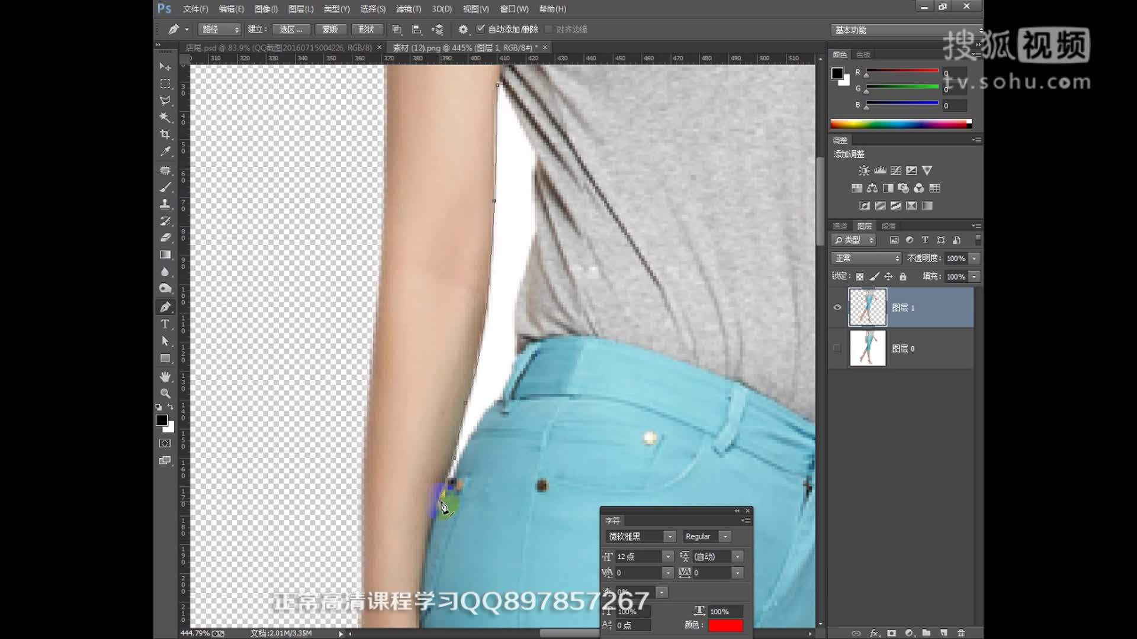Viewport: 1137px width, 639px height.
Task: Toggle the type layer filter
Action: [925, 240]
